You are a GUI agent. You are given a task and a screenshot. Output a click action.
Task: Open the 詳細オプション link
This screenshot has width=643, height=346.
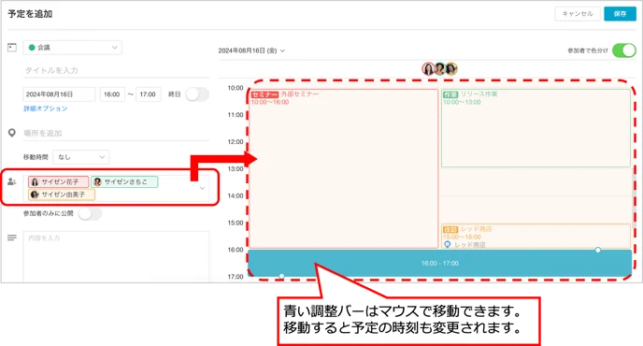46,108
